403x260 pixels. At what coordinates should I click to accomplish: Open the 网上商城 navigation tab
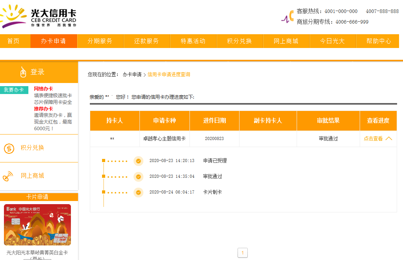point(286,41)
